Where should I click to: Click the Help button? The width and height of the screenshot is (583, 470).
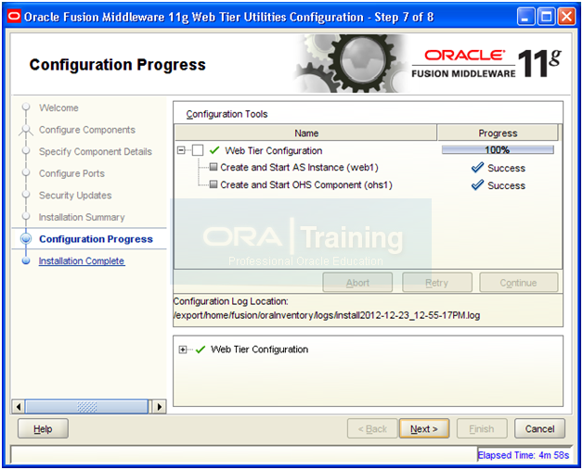click(43, 429)
